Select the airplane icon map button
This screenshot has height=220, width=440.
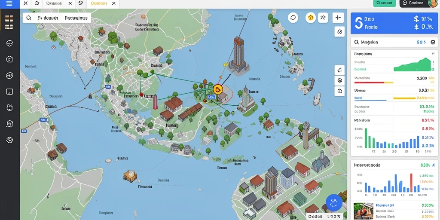click(x=338, y=18)
